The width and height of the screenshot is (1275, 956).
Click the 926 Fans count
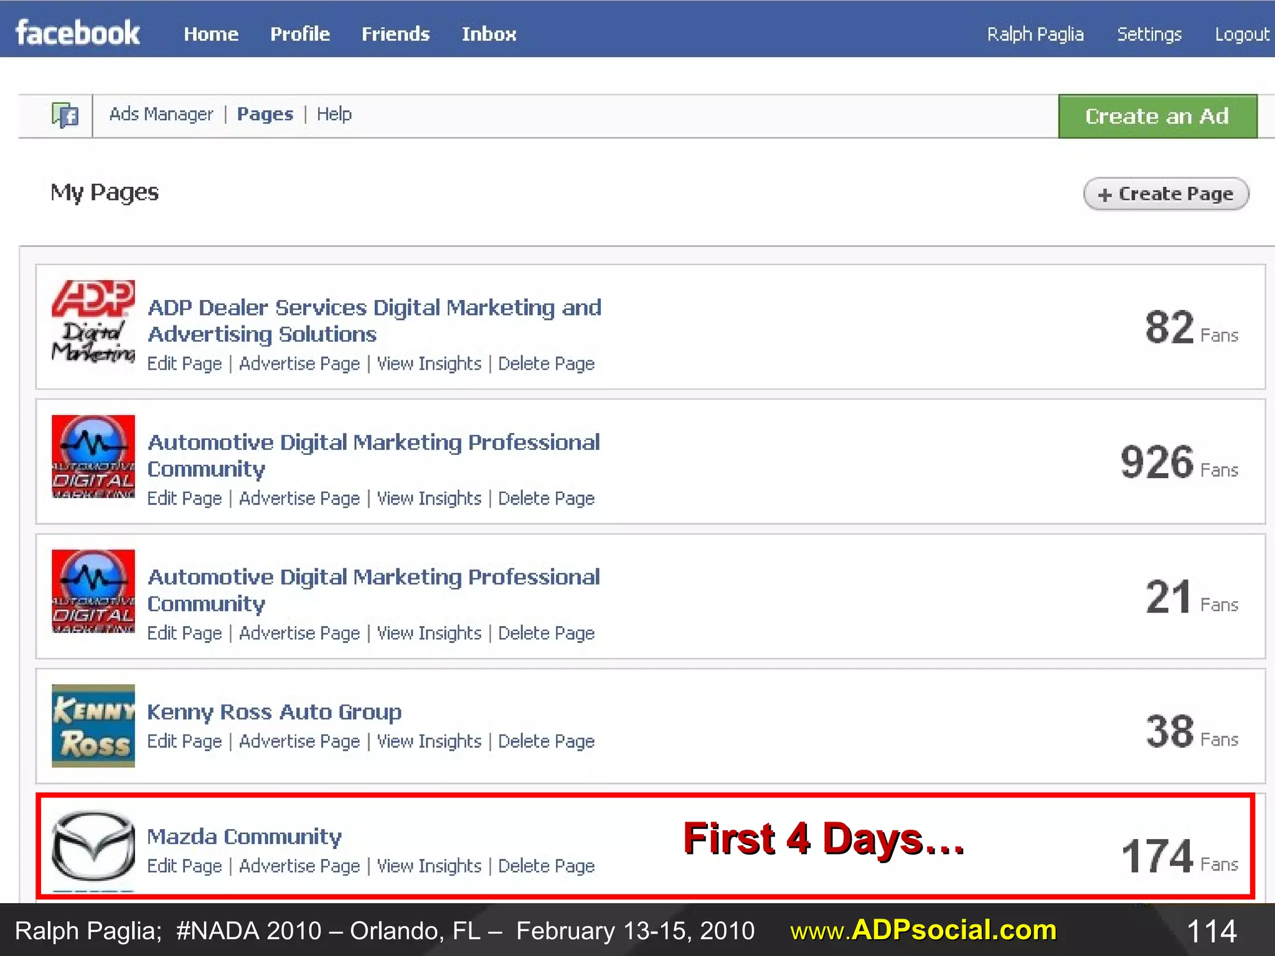tap(1179, 462)
